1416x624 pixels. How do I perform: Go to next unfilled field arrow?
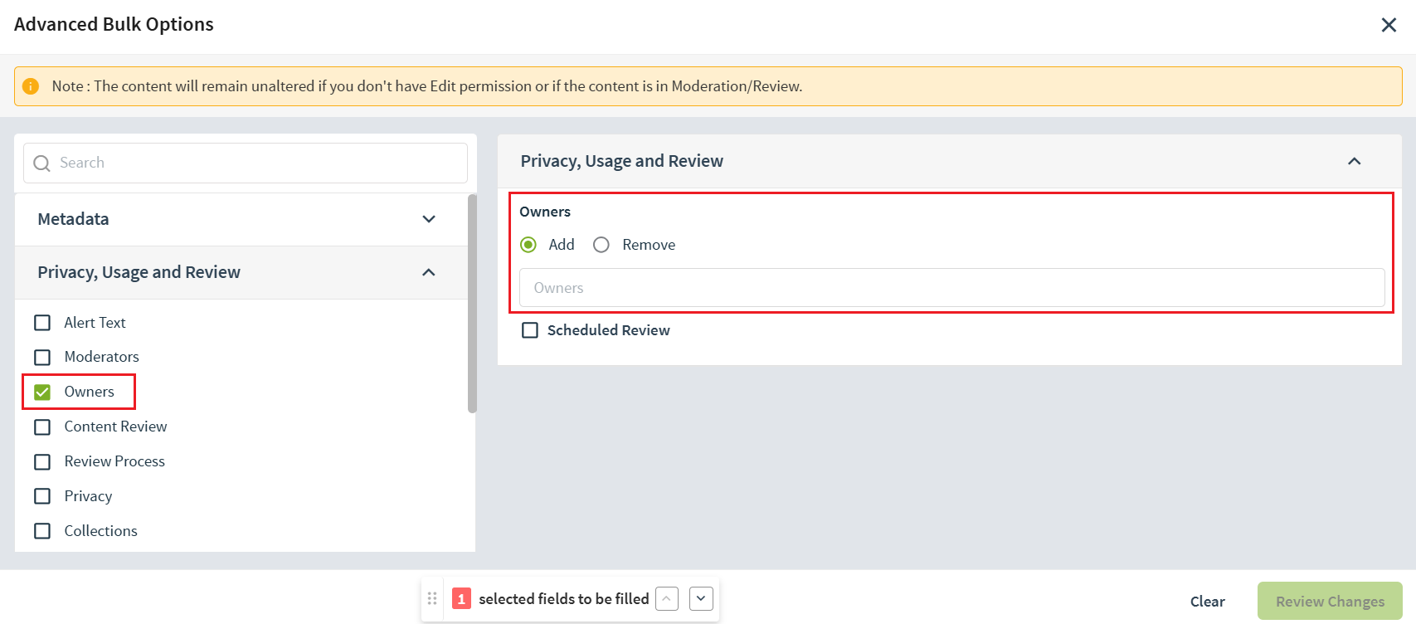pyautogui.click(x=701, y=598)
